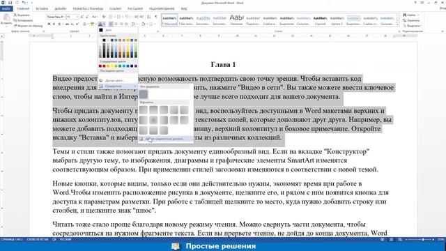The height and width of the screenshot is (251, 446).
Task: Center align the text
Action: (x=116, y=24)
